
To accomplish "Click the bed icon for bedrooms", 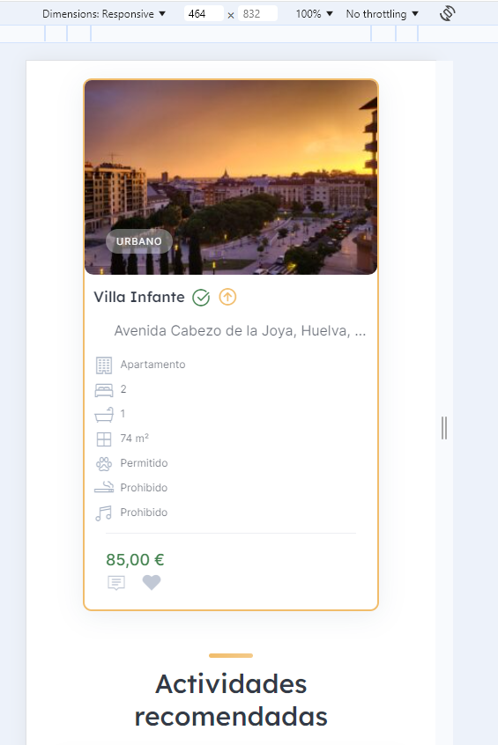I will 104,390.
